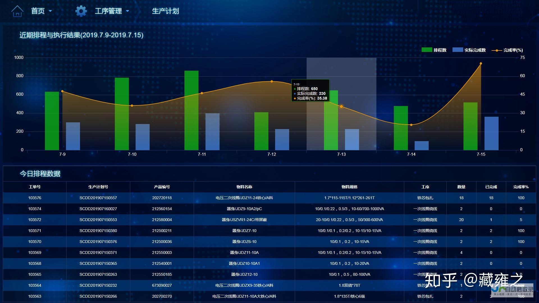
Task: Expand the 工序管理 dropdown arrow
Action: tap(127, 11)
